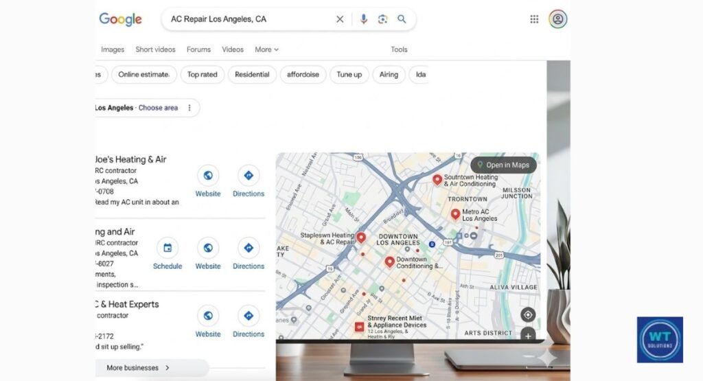Click the DOWNTOWN LOS ANGELES map label
The image size is (703, 381).
398,240
